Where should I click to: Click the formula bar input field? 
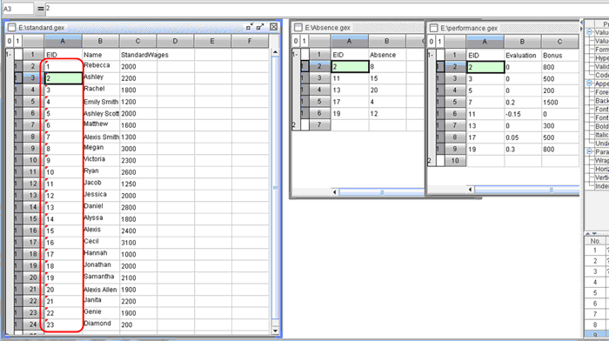326,8
